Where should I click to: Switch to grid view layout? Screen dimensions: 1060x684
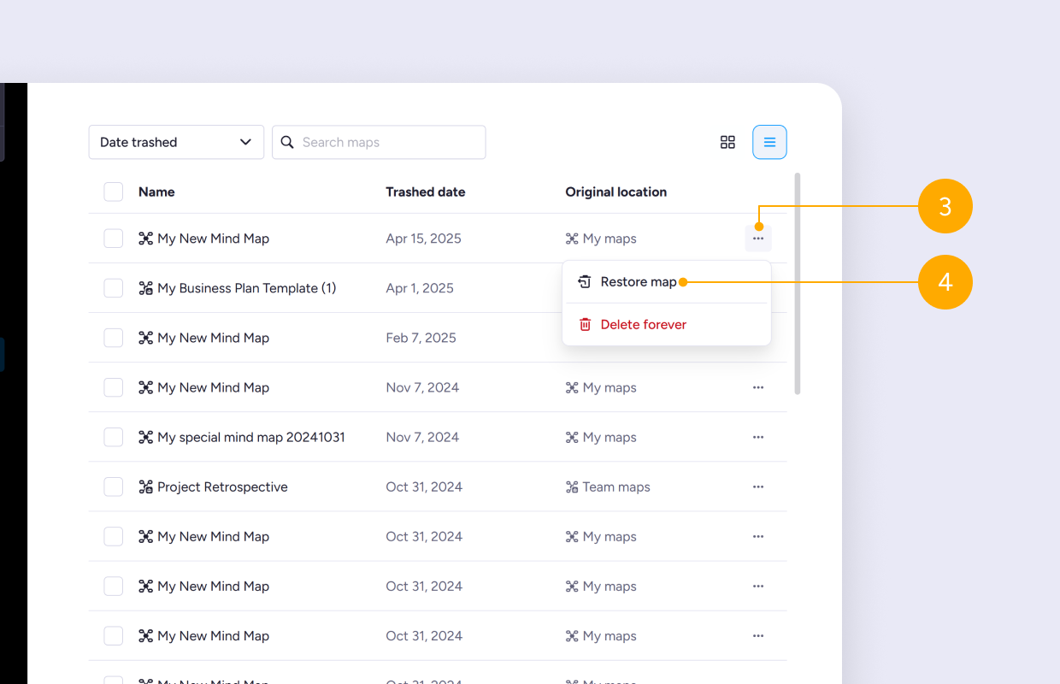(727, 142)
